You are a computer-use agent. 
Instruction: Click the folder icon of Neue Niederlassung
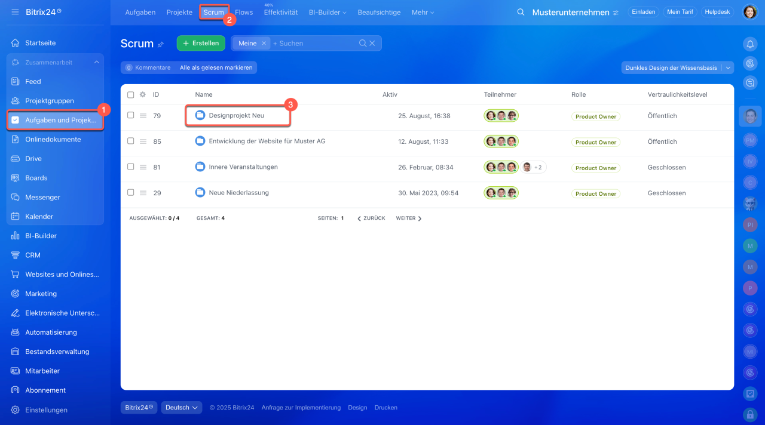200,192
